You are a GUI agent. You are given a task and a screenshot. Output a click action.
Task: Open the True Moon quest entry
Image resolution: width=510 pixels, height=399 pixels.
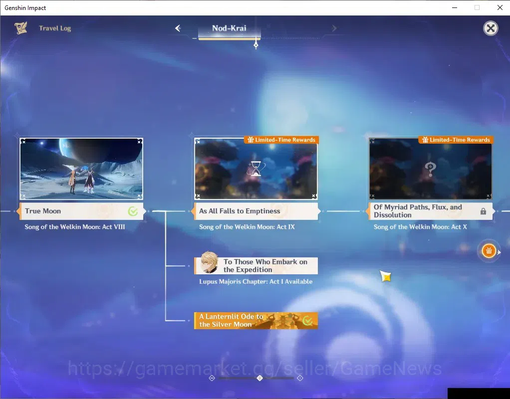81,211
